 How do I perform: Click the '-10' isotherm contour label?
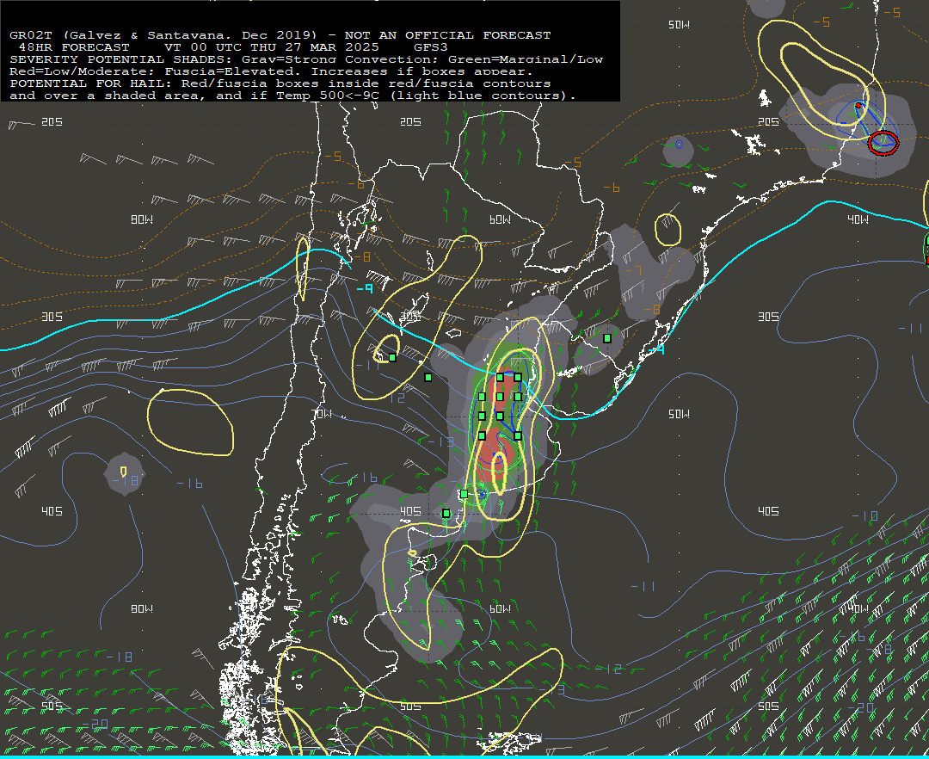point(865,516)
